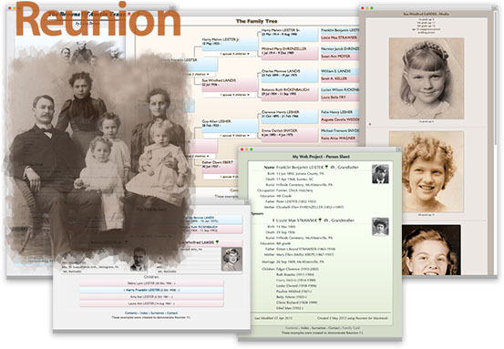Open father Simon Librand STRAWSER link
This screenshot has width=504, height=349.
pos(305,249)
